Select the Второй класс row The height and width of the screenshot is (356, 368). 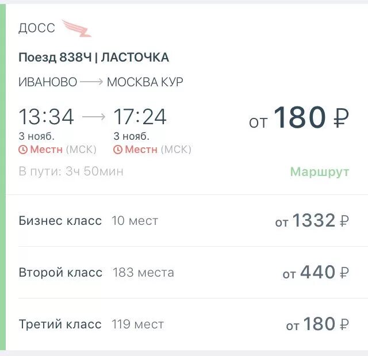tap(184, 273)
